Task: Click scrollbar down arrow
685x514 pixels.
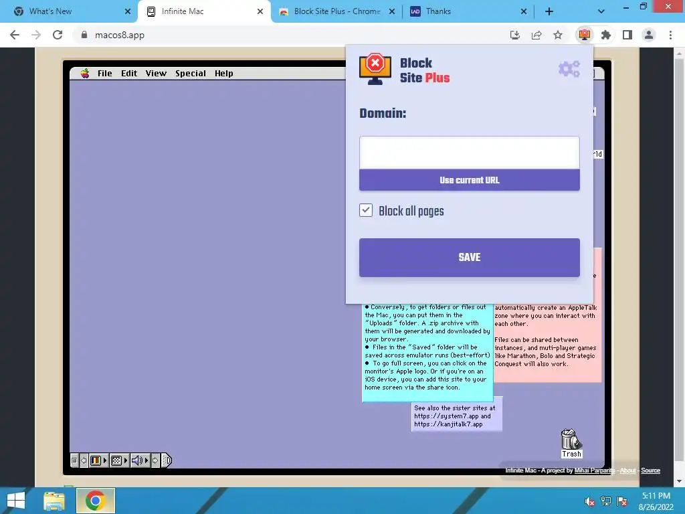Action: [x=679, y=481]
